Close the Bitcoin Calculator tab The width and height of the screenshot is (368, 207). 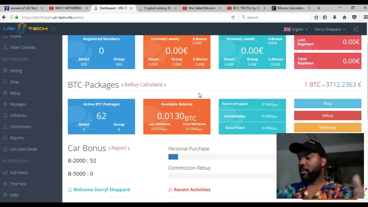(x=309, y=8)
